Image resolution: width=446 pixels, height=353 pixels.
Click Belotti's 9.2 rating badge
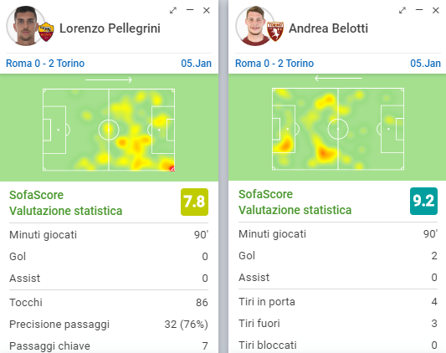(423, 201)
